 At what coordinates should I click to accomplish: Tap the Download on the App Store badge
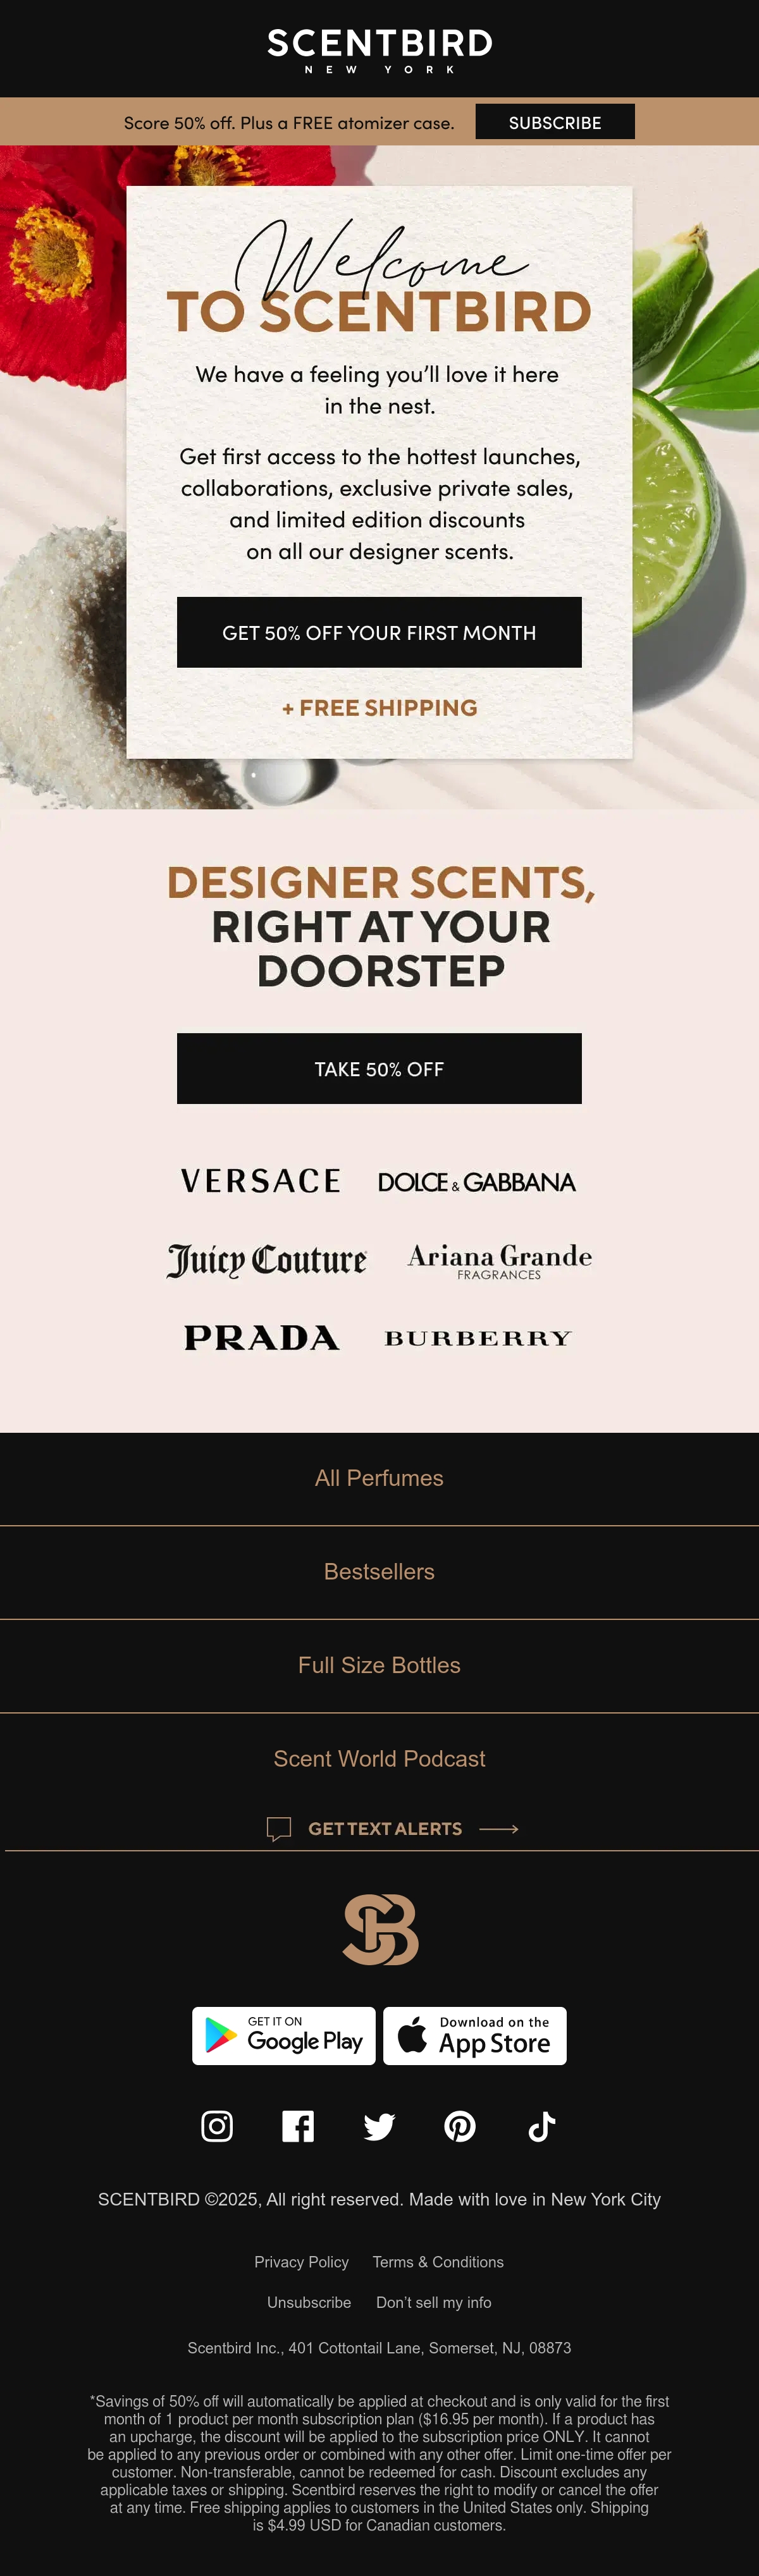pyautogui.click(x=475, y=2035)
